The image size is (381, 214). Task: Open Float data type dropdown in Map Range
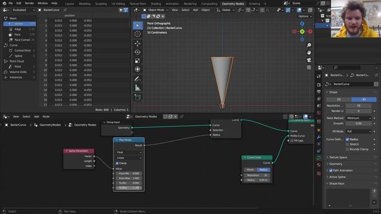(129, 152)
